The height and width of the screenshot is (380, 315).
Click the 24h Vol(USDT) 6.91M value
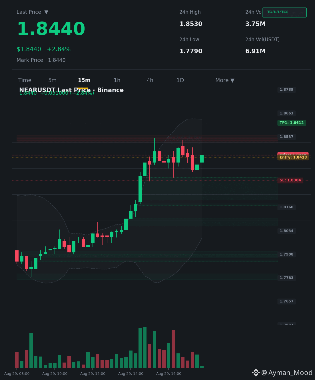pyautogui.click(x=255, y=51)
